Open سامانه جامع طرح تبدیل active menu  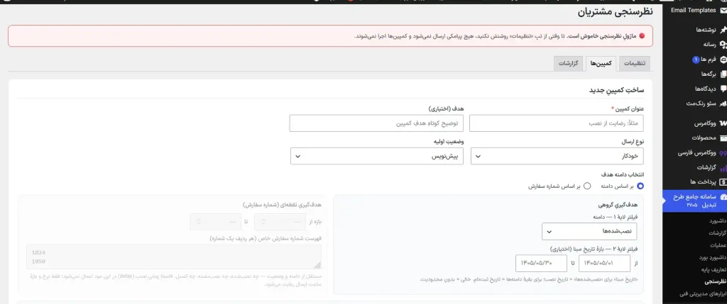pos(694,201)
